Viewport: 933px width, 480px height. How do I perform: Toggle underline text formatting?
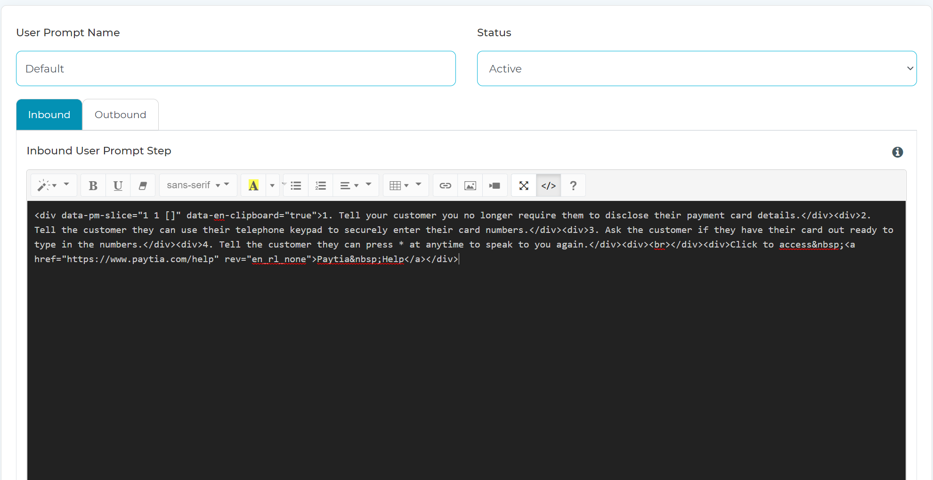point(117,185)
